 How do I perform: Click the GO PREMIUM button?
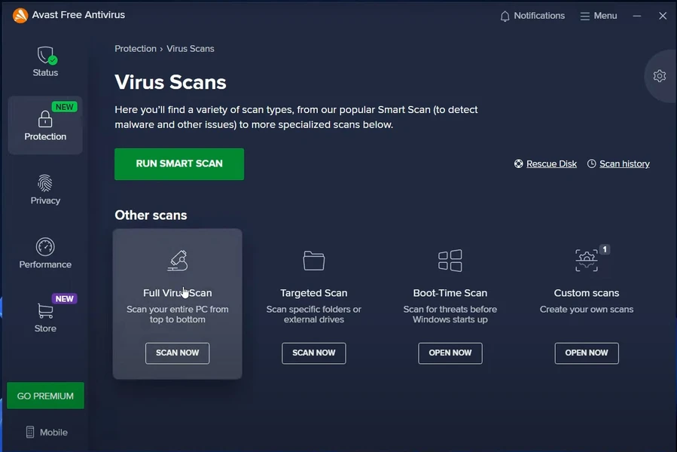tap(44, 395)
